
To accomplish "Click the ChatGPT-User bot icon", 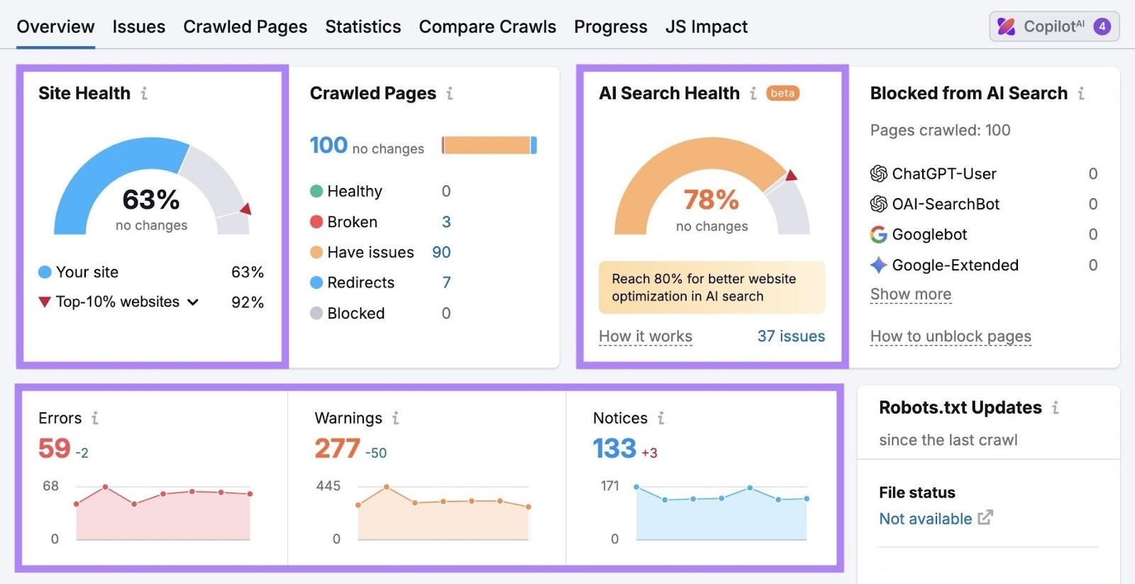I will point(880,173).
